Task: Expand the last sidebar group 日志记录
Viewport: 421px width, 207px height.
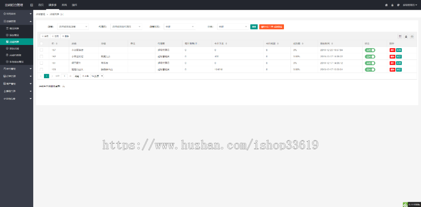Action: pos(16,99)
